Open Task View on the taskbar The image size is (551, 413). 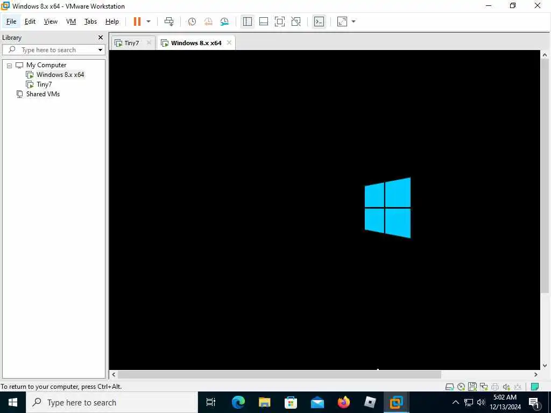click(211, 402)
